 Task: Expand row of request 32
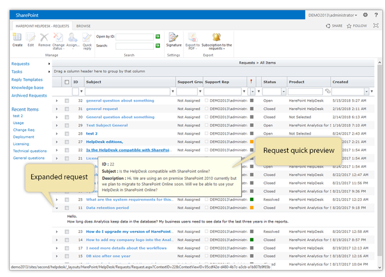pyautogui.click(x=57, y=101)
